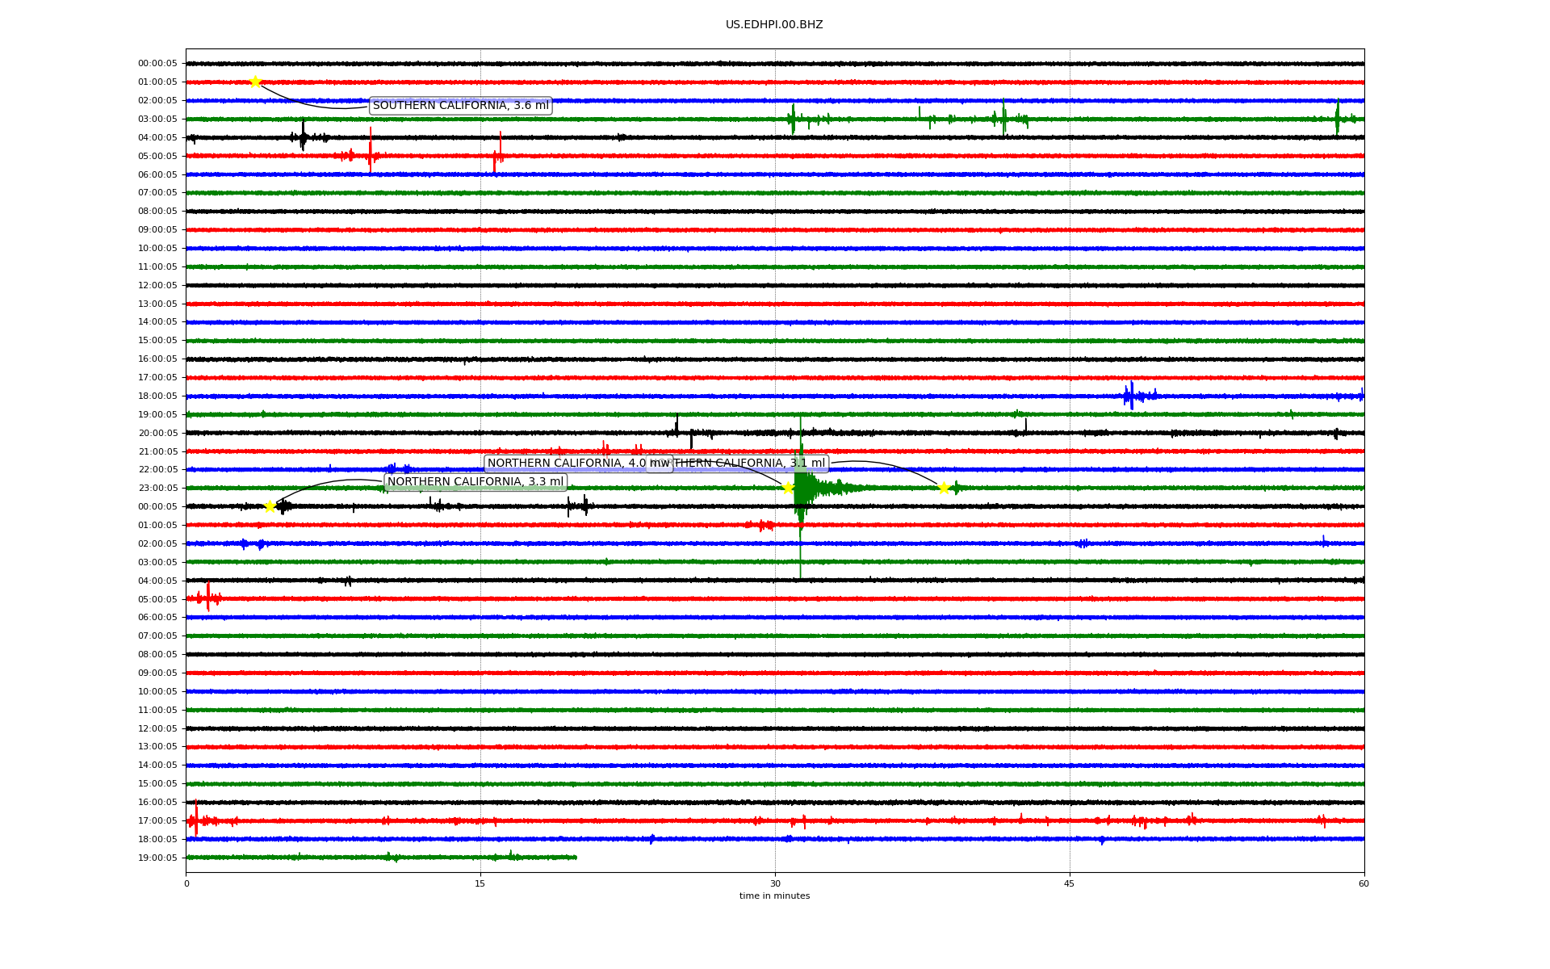1550x969 pixels.
Task: Click the 'time in minutes' axis label
Action: [x=774, y=896]
